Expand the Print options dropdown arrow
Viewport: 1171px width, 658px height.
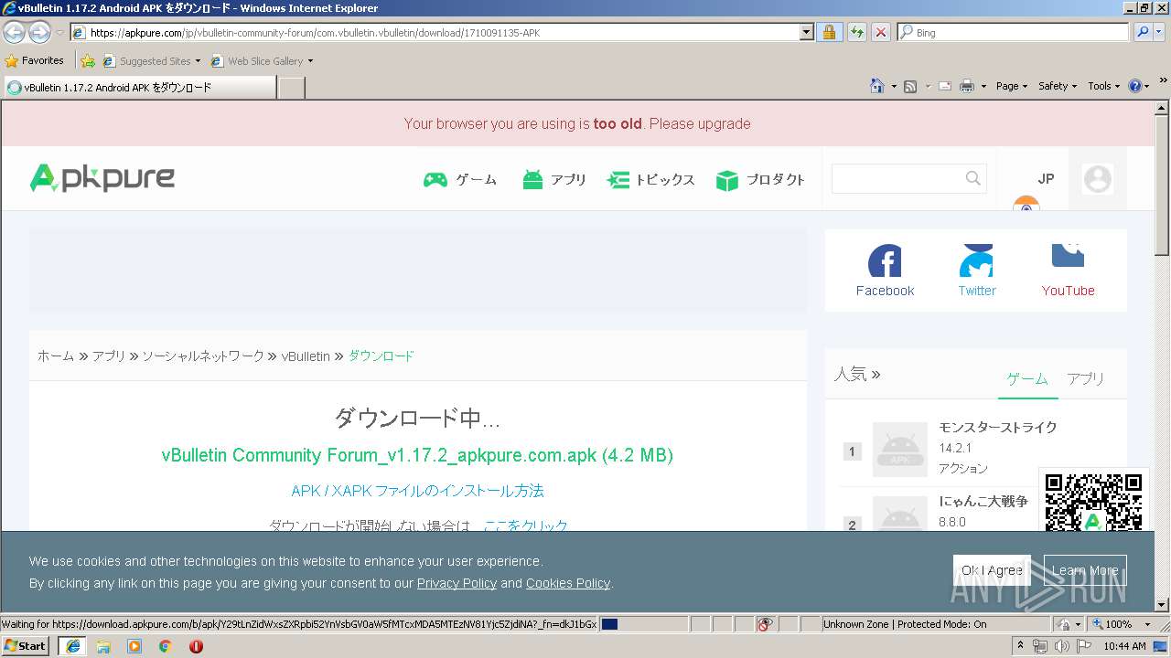(983, 86)
